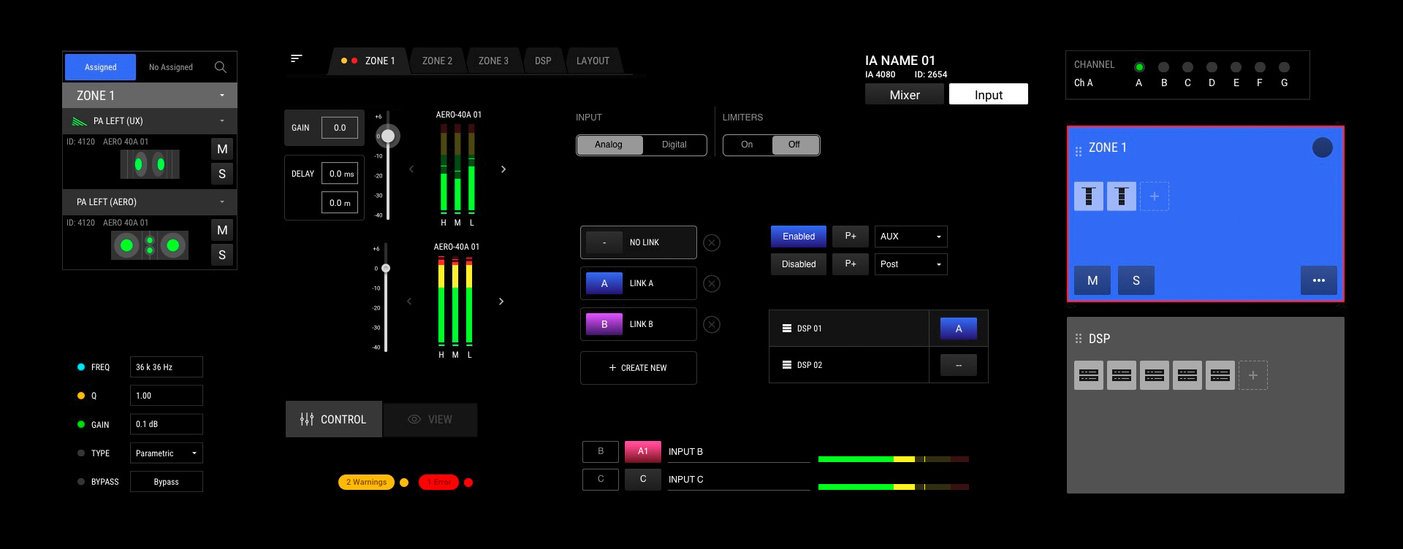The image size is (1403, 549).
Task: Add a device with Zone 1 card plus
Action: [1154, 196]
